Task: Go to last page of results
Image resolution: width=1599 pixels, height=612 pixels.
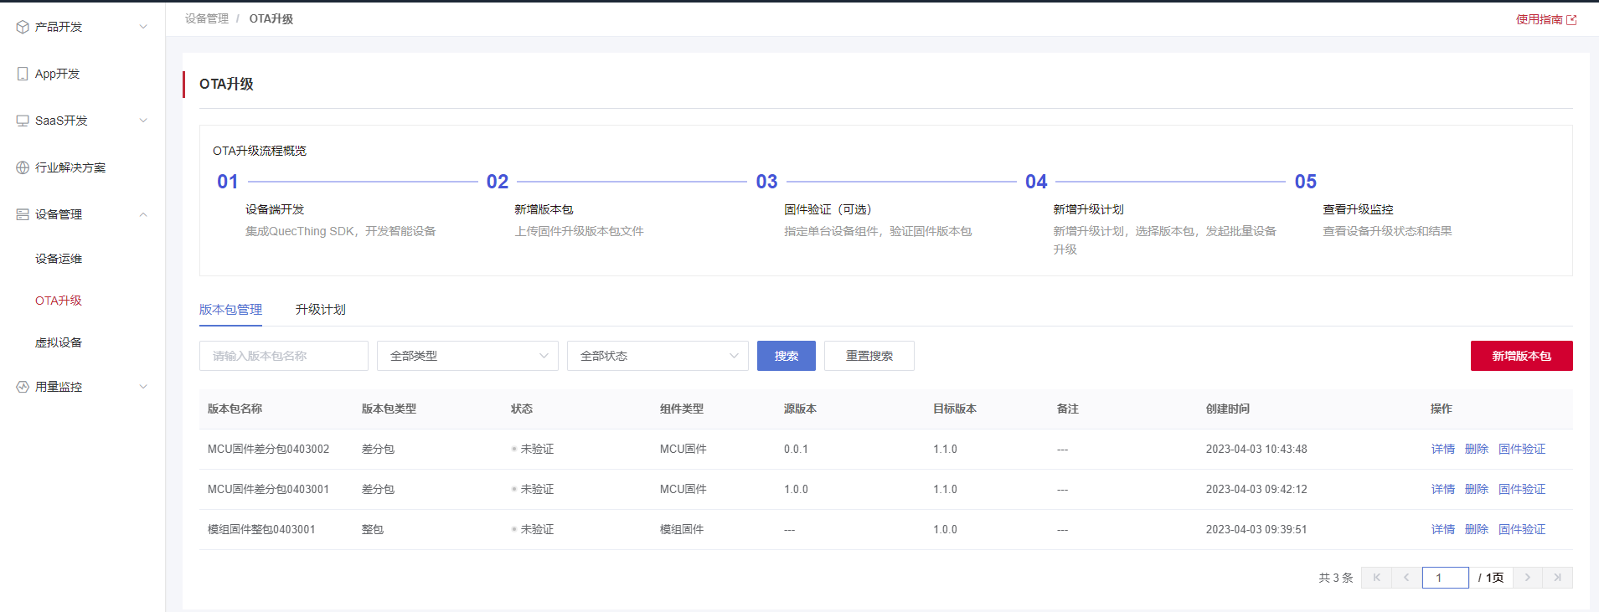Action: pos(1558,578)
